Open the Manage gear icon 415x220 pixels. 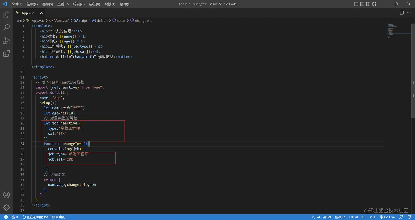tap(6, 208)
